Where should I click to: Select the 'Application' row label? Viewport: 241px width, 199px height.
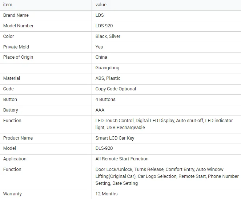tap(15, 159)
